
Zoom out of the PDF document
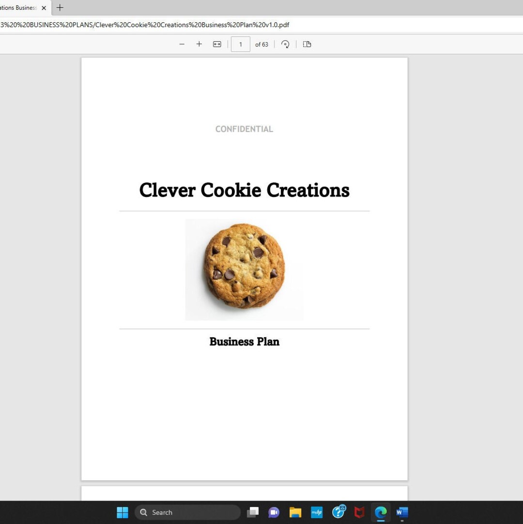pos(182,44)
